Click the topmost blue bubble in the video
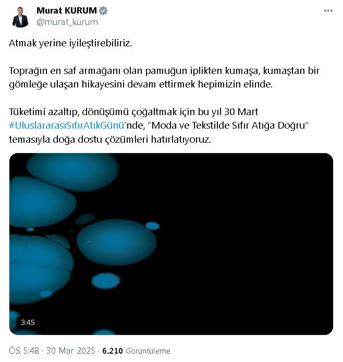 click(72, 170)
